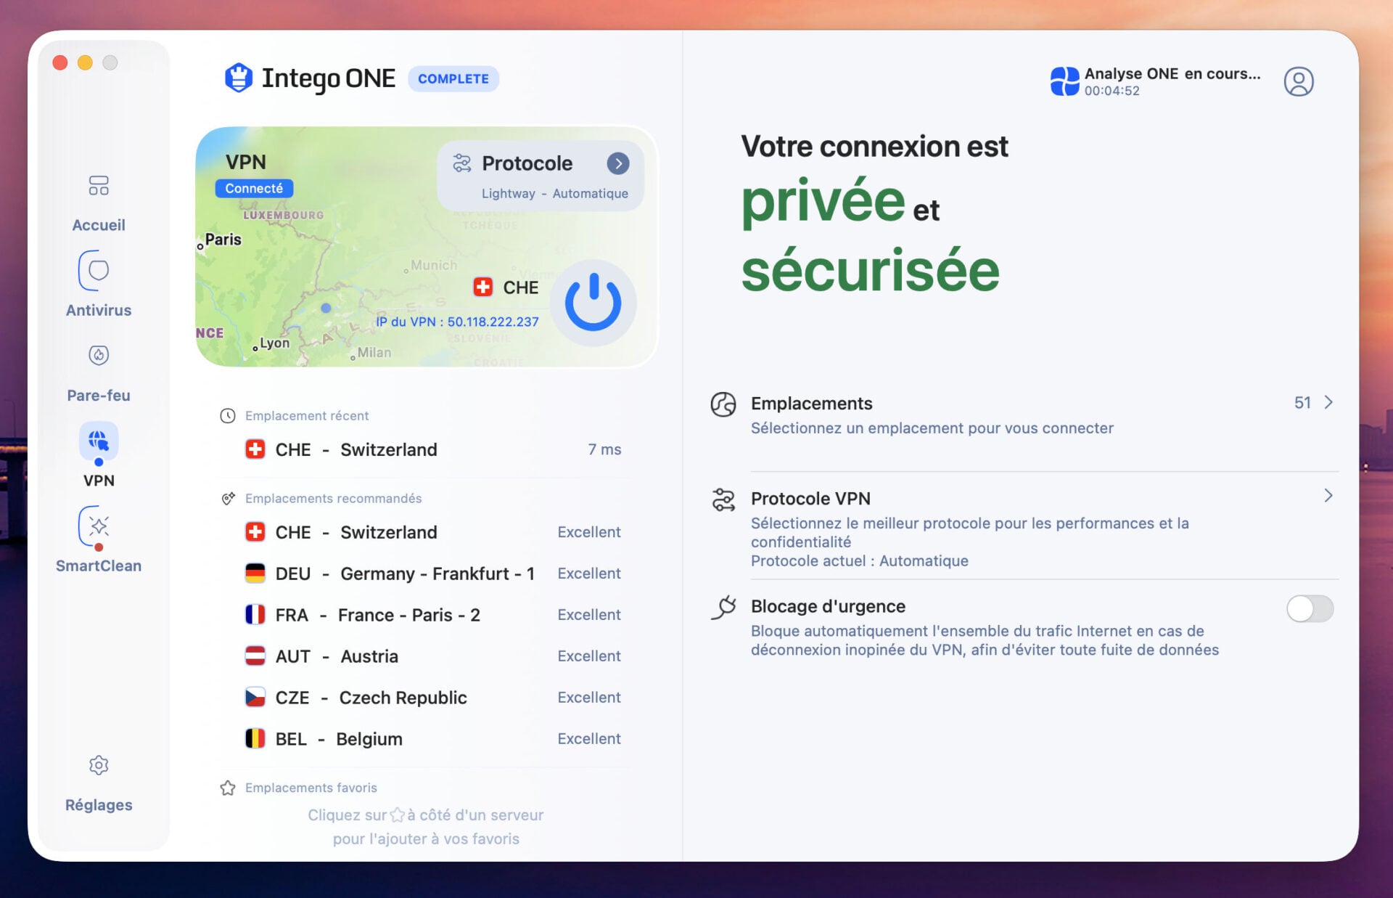1393x898 pixels.
Task: Select the Accueil label in sidebar
Action: pos(99,225)
